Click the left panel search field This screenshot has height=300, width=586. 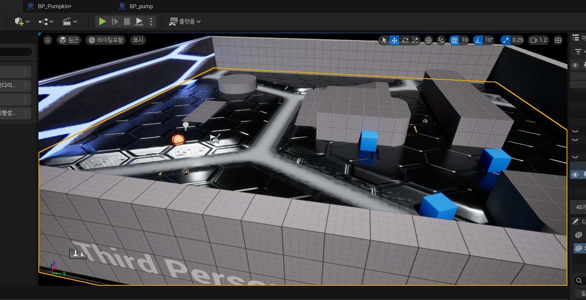click(x=16, y=52)
